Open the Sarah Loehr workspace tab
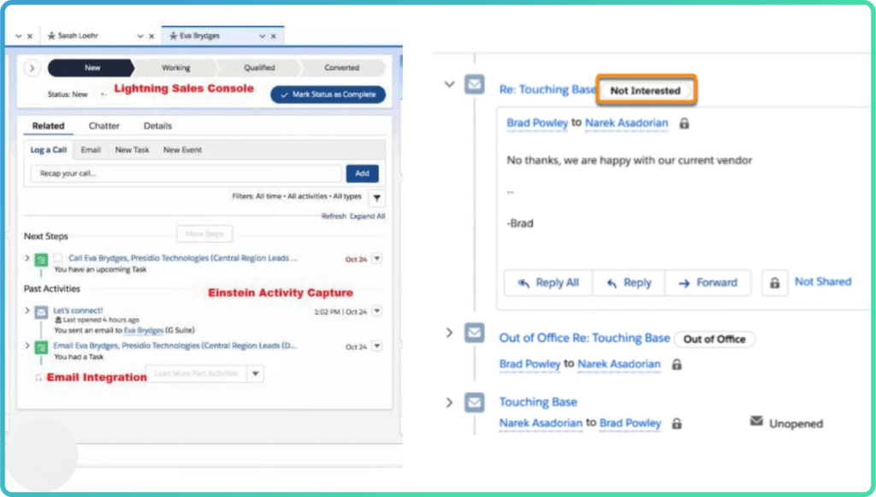This screenshot has height=497, width=876. (78, 36)
